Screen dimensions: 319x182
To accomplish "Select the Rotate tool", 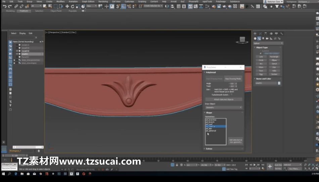I will click(x=73, y=6).
